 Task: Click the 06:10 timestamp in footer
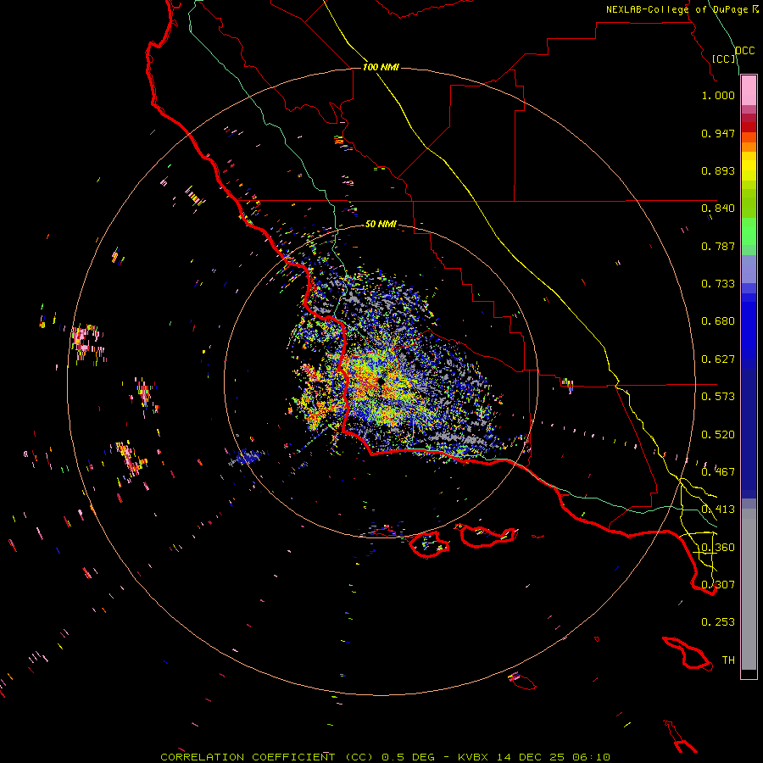click(x=593, y=757)
